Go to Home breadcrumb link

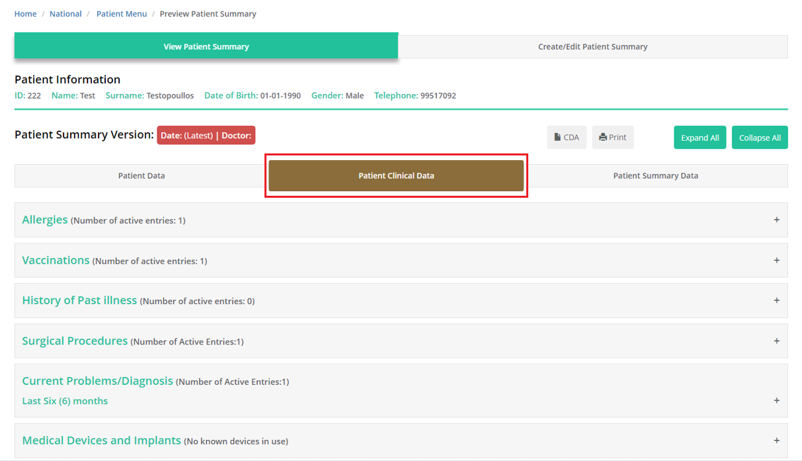coord(26,14)
